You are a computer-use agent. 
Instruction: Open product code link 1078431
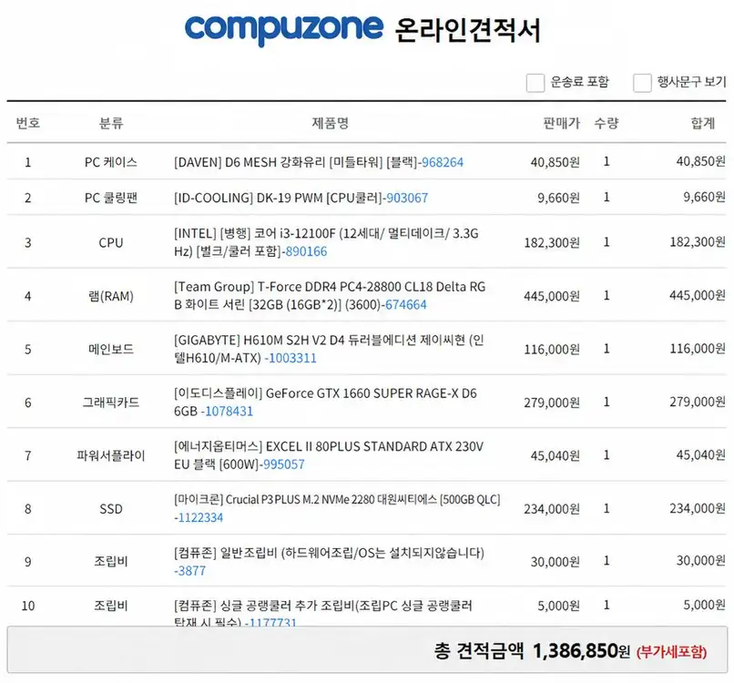(229, 412)
